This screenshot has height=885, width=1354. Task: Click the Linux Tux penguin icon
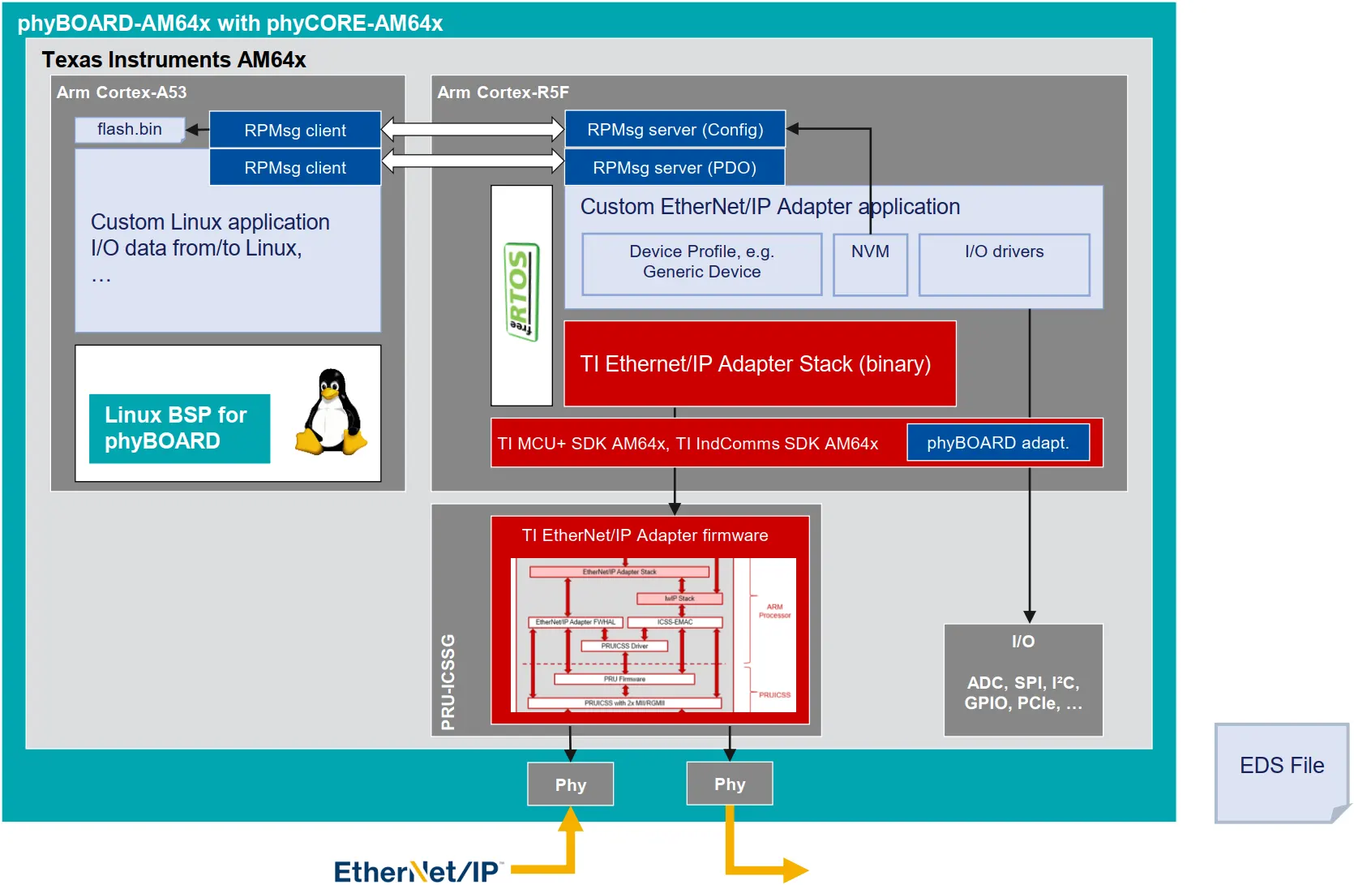pyautogui.click(x=331, y=412)
